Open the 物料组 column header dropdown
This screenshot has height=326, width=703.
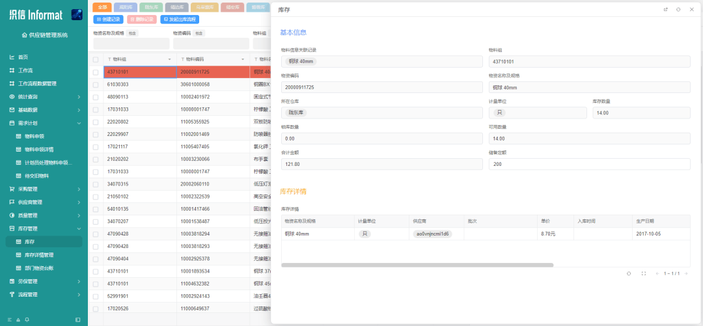(170, 59)
